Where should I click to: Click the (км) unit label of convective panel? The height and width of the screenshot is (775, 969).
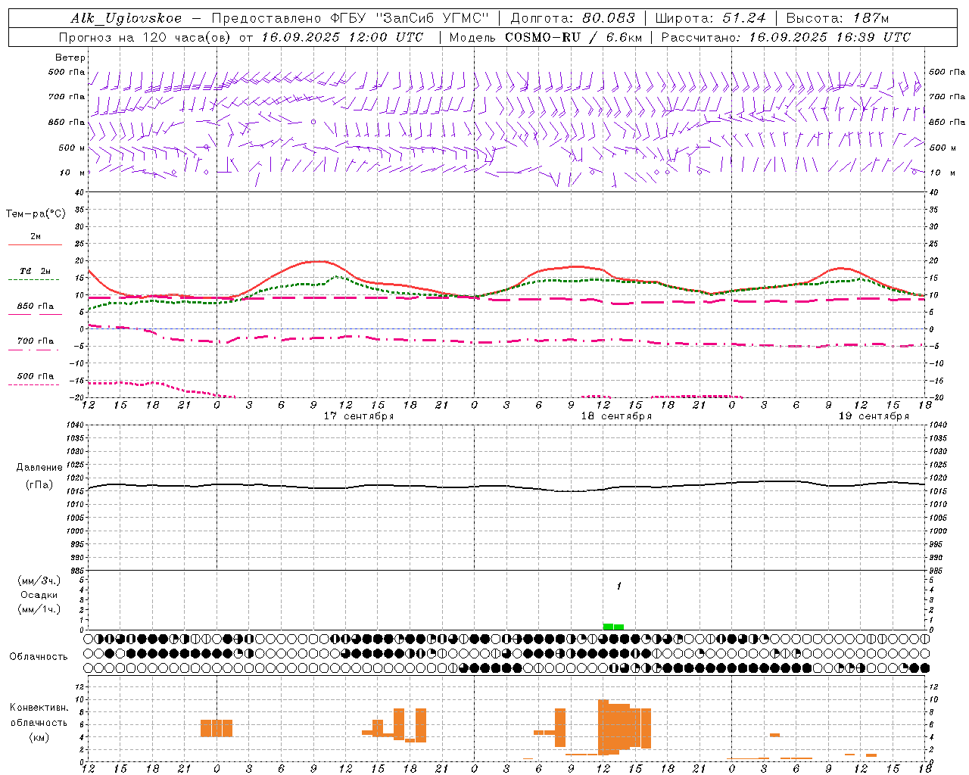tap(39, 736)
